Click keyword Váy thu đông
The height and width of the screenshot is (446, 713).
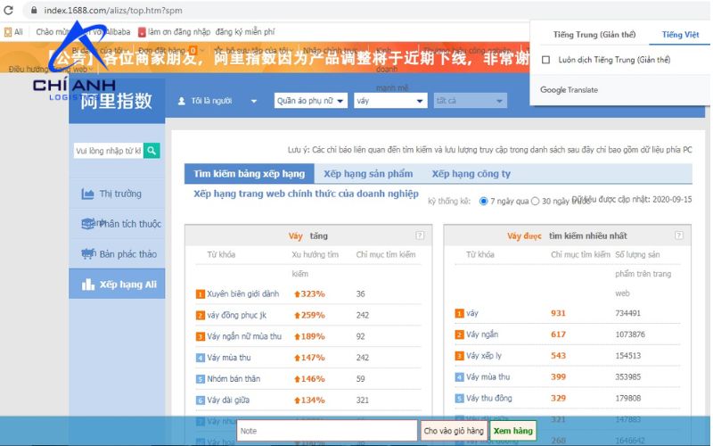point(488,398)
